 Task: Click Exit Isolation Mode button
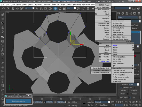click(x=19, y=101)
